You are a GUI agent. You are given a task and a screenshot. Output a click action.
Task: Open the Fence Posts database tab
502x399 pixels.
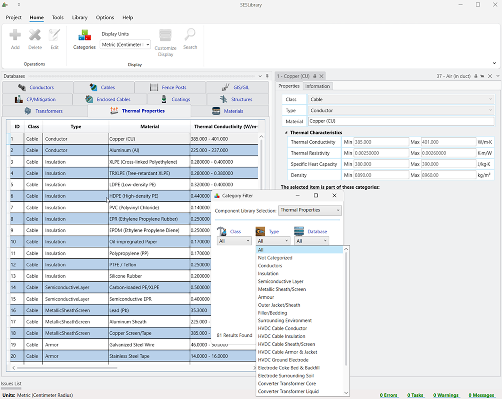(x=170, y=87)
